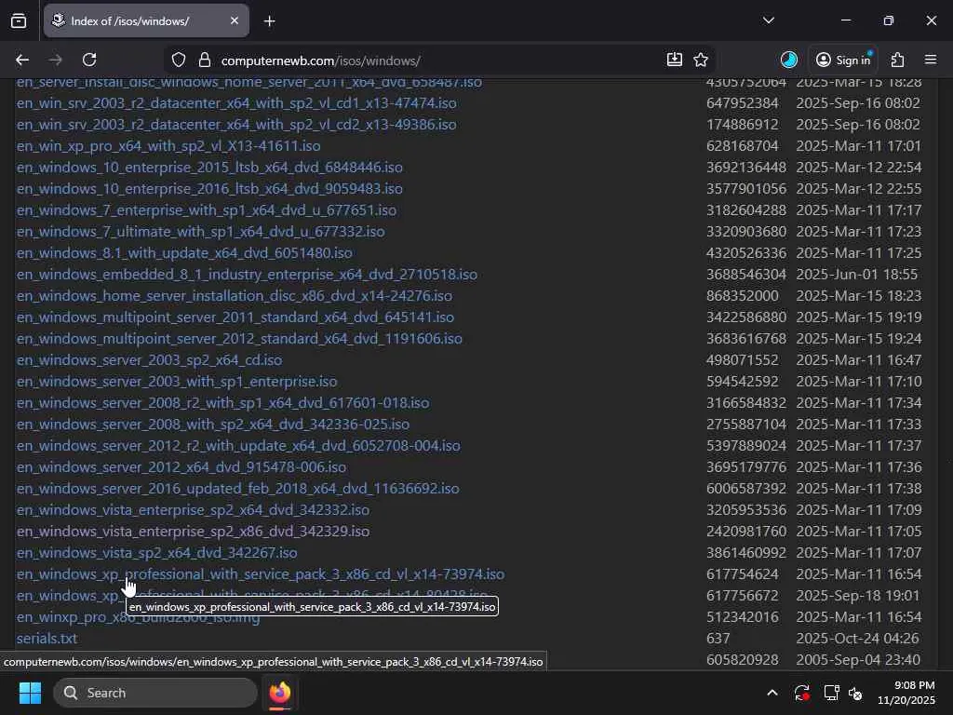Open the Firefox hamburger application menu
The image size is (953, 715).
coord(931,60)
